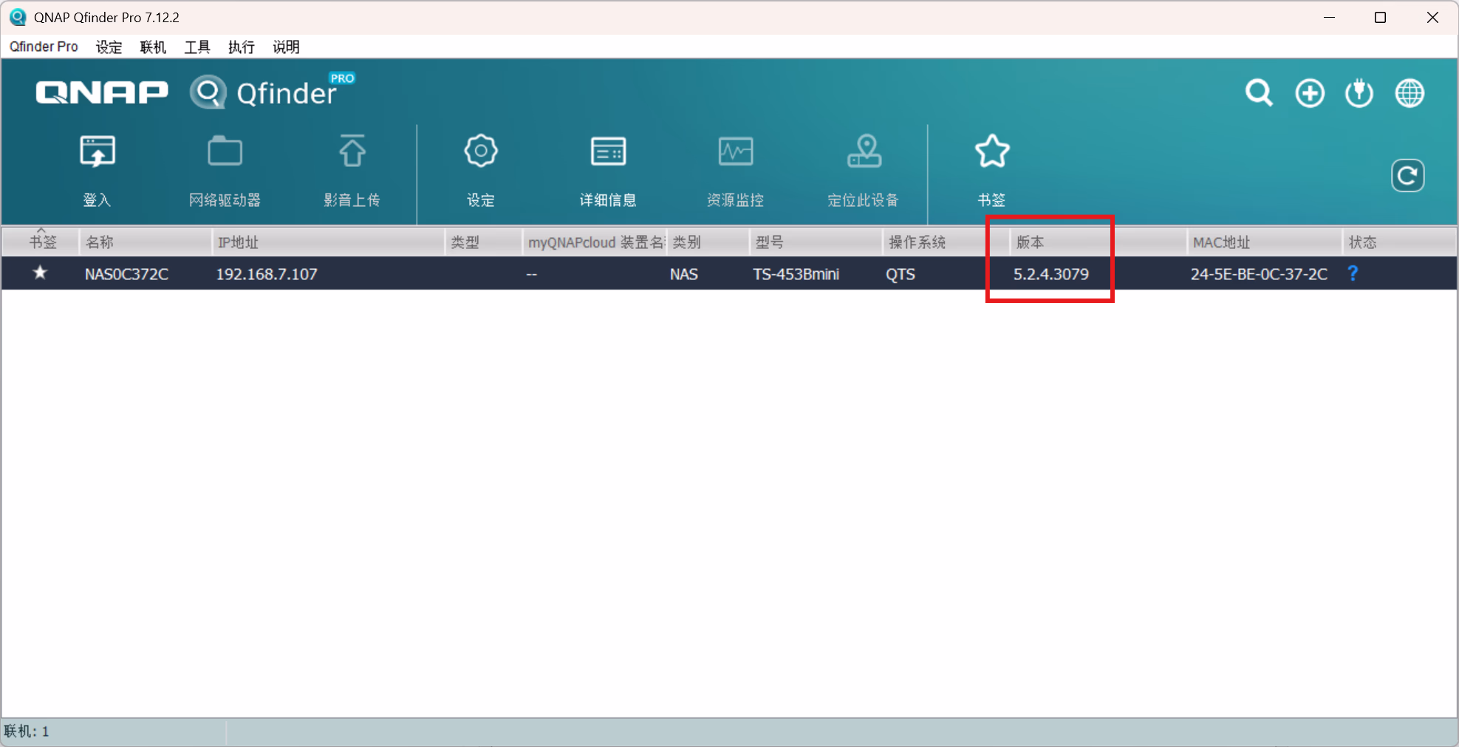Sort by the 状态 column header
This screenshot has height=747, width=1459.
[1399, 242]
